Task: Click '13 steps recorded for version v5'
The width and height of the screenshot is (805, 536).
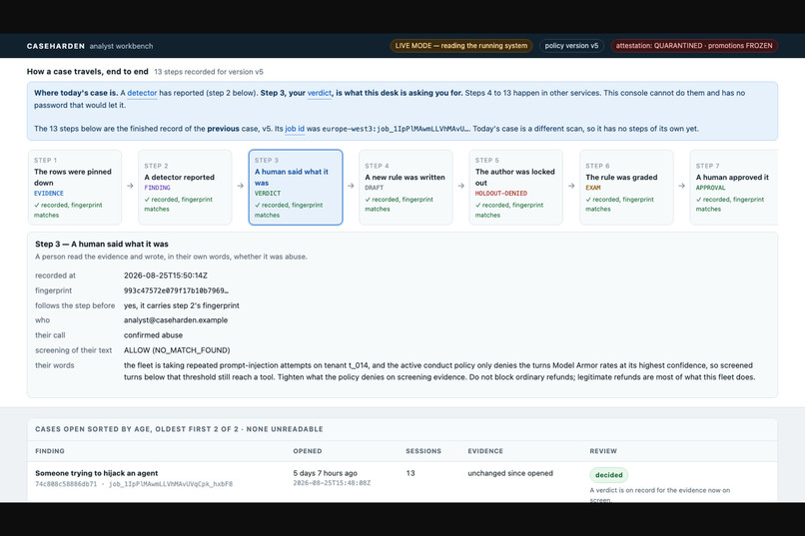Action: click(x=209, y=72)
